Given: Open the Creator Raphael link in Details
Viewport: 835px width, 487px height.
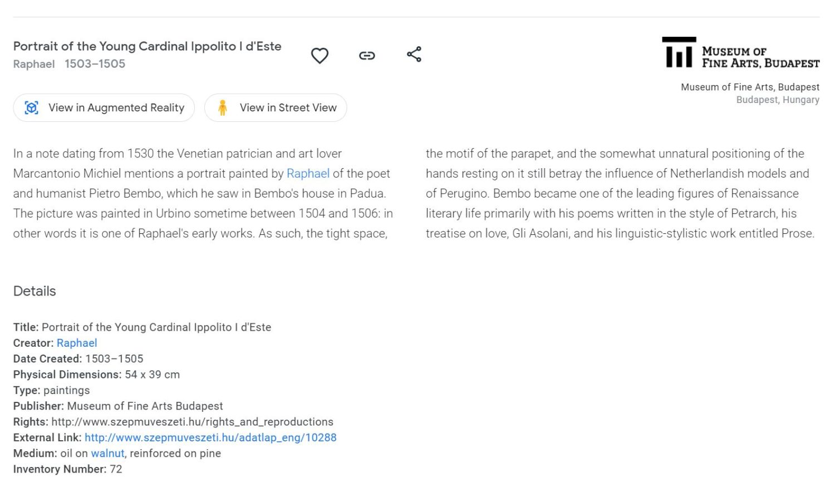Looking at the screenshot, I should 77,343.
